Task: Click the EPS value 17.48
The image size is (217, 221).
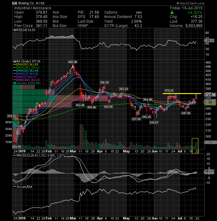Action: click(94, 17)
